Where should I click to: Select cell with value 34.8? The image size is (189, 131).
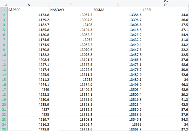[x=166, y=15]
